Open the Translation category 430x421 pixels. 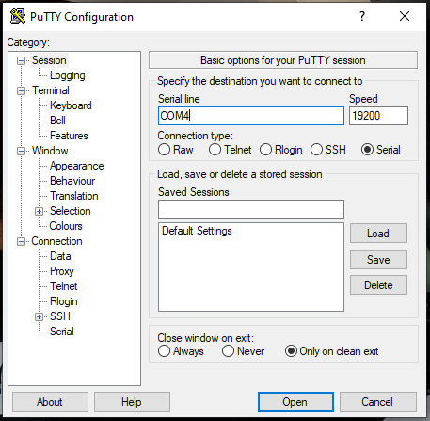[x=74, y=196]
